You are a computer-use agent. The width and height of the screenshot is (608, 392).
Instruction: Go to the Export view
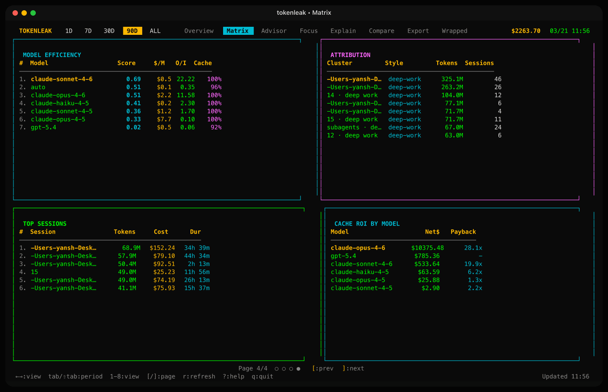[418, 31]
